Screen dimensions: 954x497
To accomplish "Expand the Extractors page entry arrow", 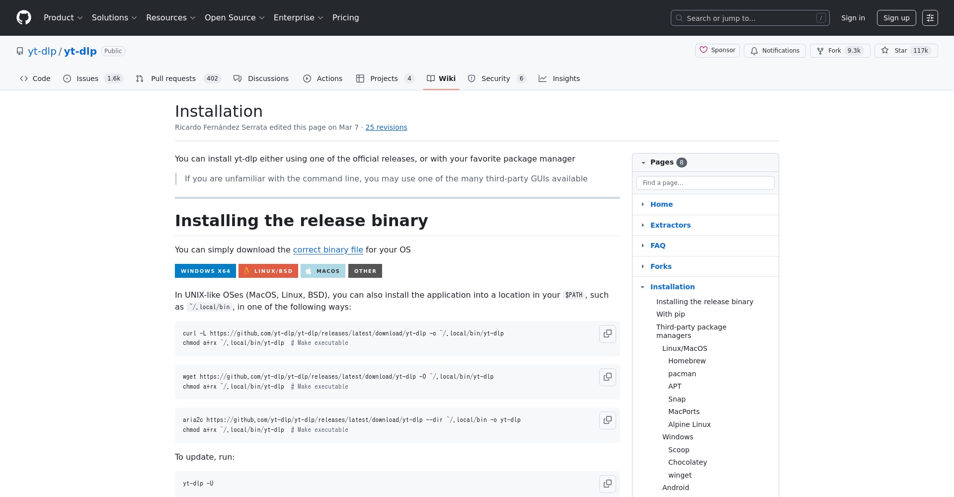I will [643, 225].
